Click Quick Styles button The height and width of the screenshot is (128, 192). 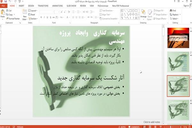150,15
